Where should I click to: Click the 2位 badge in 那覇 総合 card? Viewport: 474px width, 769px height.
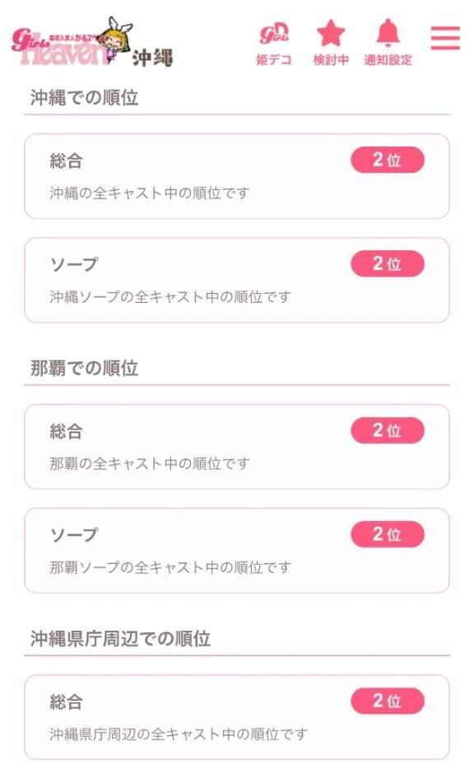[388, 431]
